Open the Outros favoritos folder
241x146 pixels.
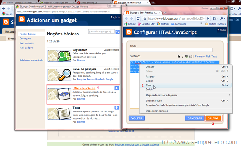point(215,24)
